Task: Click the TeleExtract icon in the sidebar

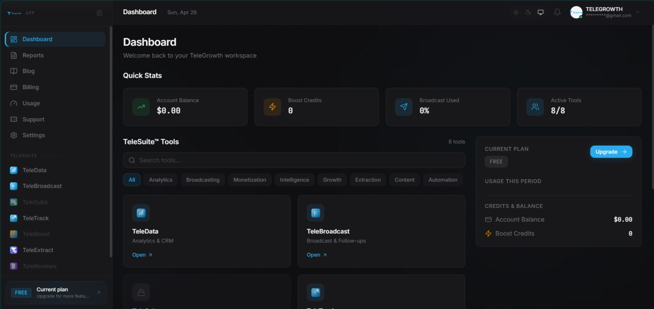Action: (x=14, y=250)
